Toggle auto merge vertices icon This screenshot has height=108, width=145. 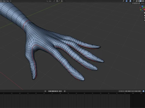pyautogui.click(x=139, y=3)
